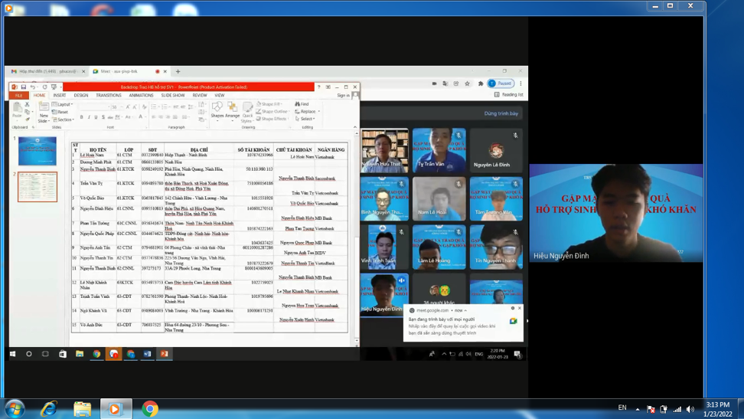The width and height of the screenshot is (744, 419).
Task: Toggle Italic formatting in Font group
Action: point(89,117)
